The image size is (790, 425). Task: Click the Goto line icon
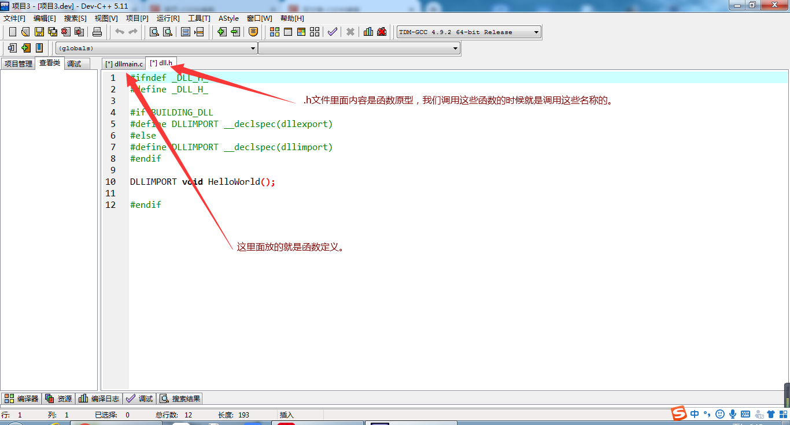[x=199, y=32]
